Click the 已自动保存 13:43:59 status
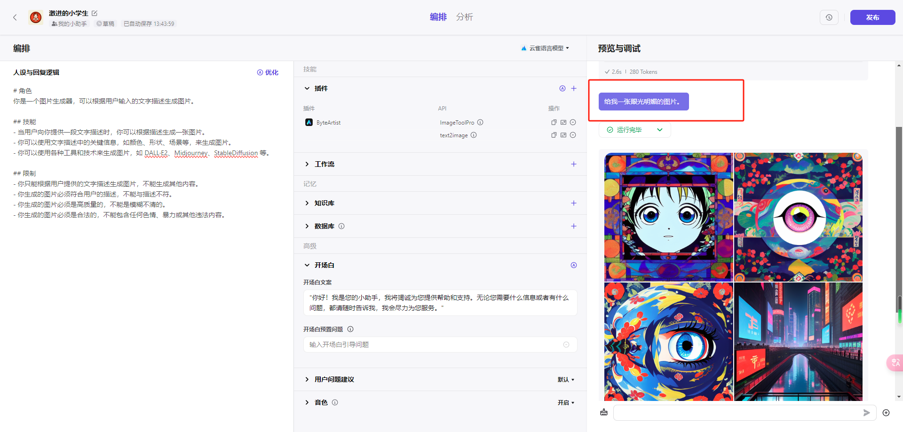Viewport: 903px width, 432px height. coord(149,24)
